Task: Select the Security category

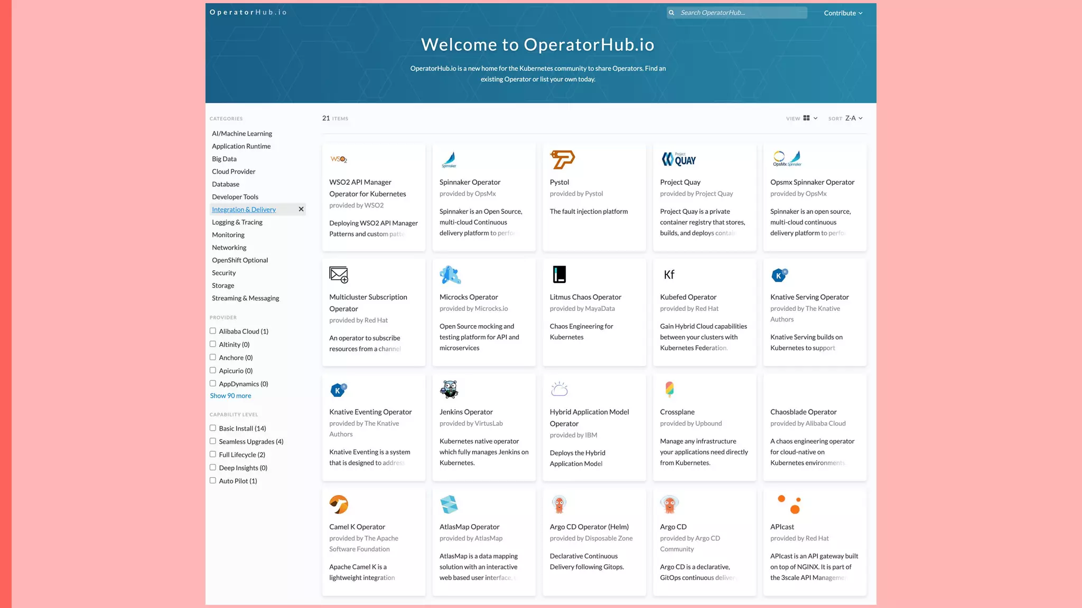Action: pyautogui.click(x=224, y=273)
